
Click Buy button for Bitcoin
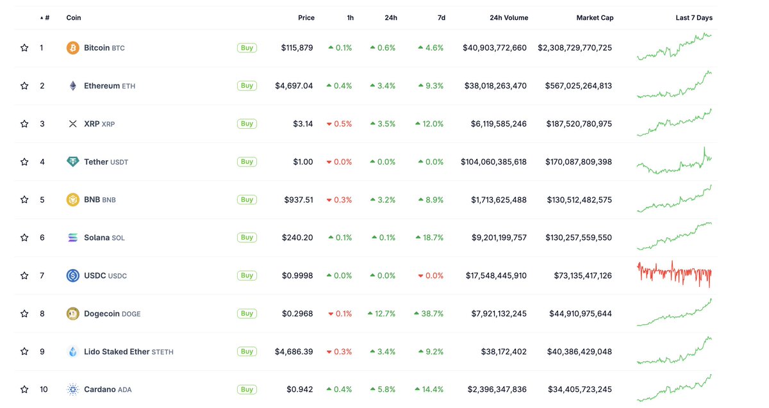247,48
